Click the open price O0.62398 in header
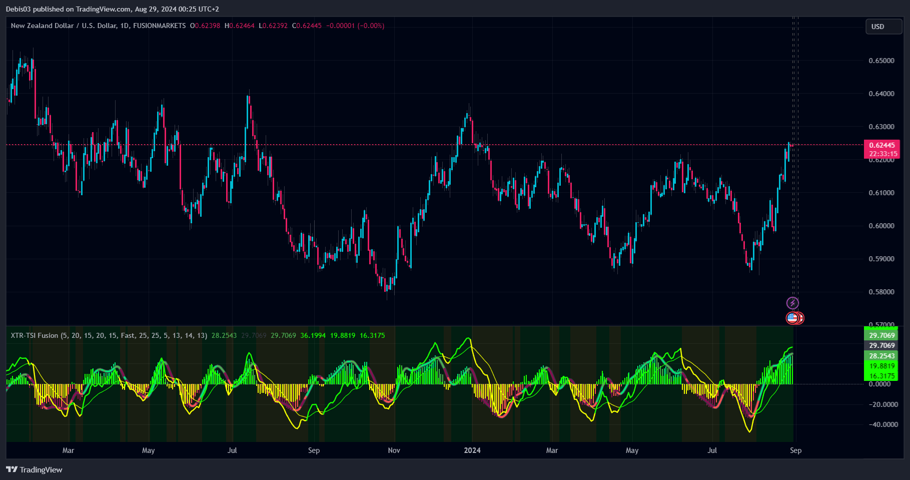Image resolution: width=910 pixels, height=480 pixels. tap(205, 26)
